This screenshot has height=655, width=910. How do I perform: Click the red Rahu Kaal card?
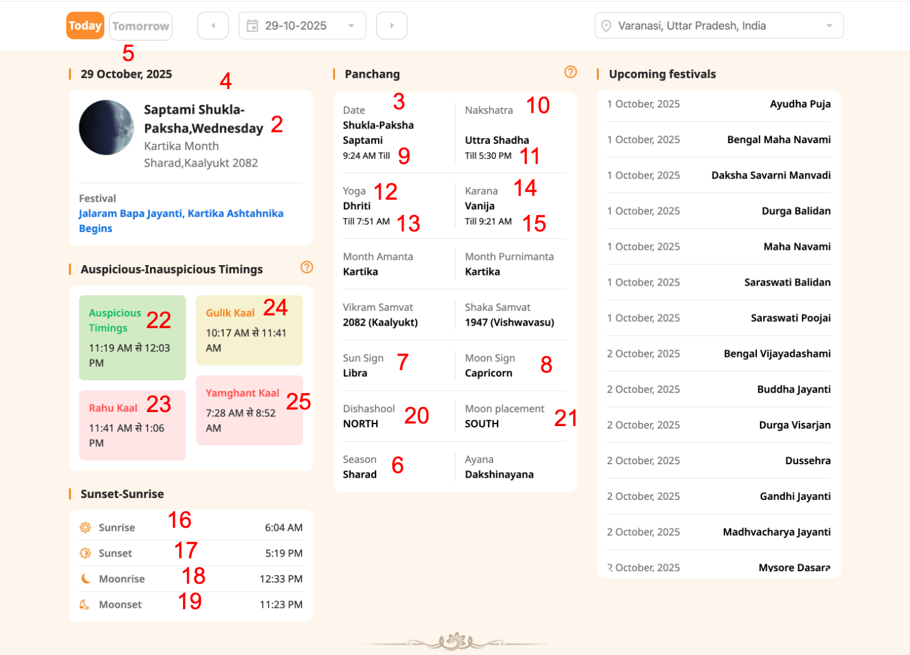[132, 425]
